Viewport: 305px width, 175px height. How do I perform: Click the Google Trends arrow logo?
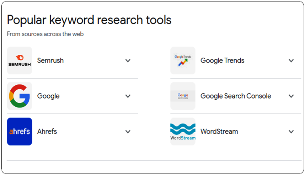click(183, 60)
